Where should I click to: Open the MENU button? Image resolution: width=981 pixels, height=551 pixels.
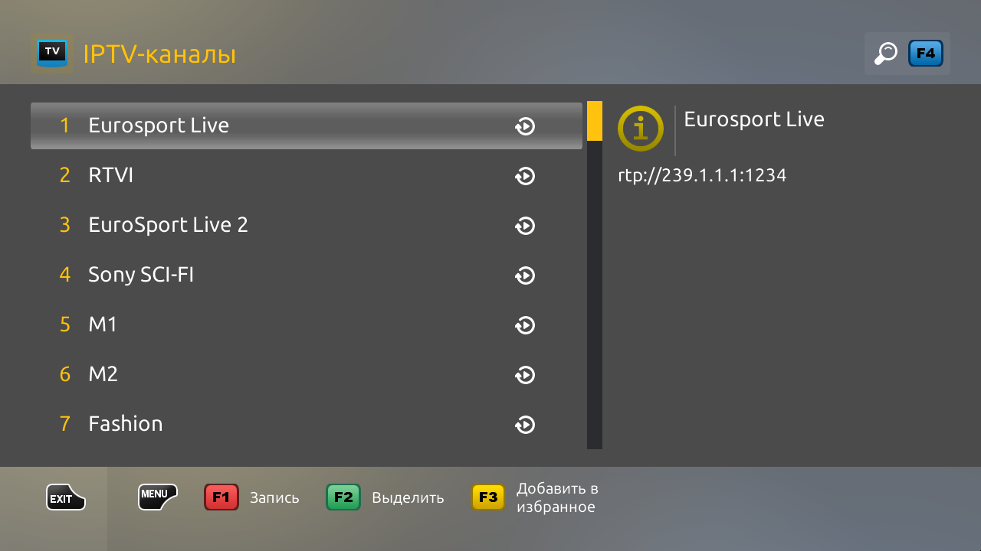coord(158,497)
